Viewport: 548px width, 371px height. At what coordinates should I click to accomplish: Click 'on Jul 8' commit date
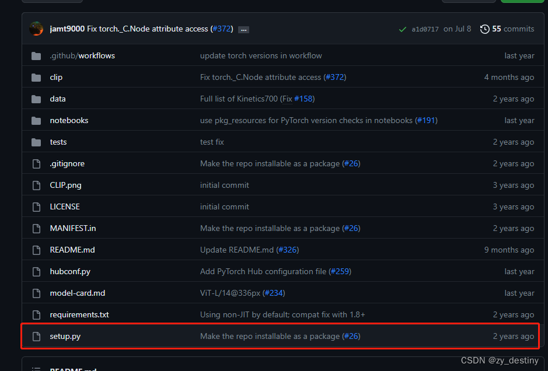[457, 29]
